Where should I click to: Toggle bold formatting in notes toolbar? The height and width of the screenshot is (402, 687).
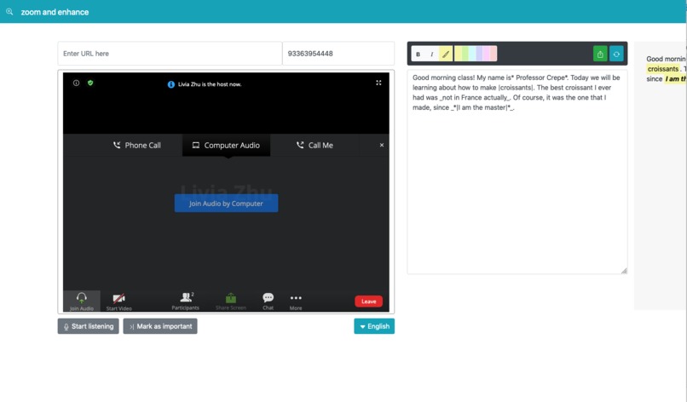[418, 54]
